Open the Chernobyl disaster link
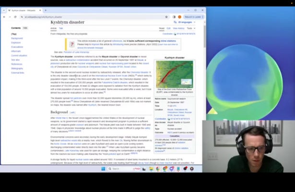The width and height of the screenshot is (295, 192). 139,72
